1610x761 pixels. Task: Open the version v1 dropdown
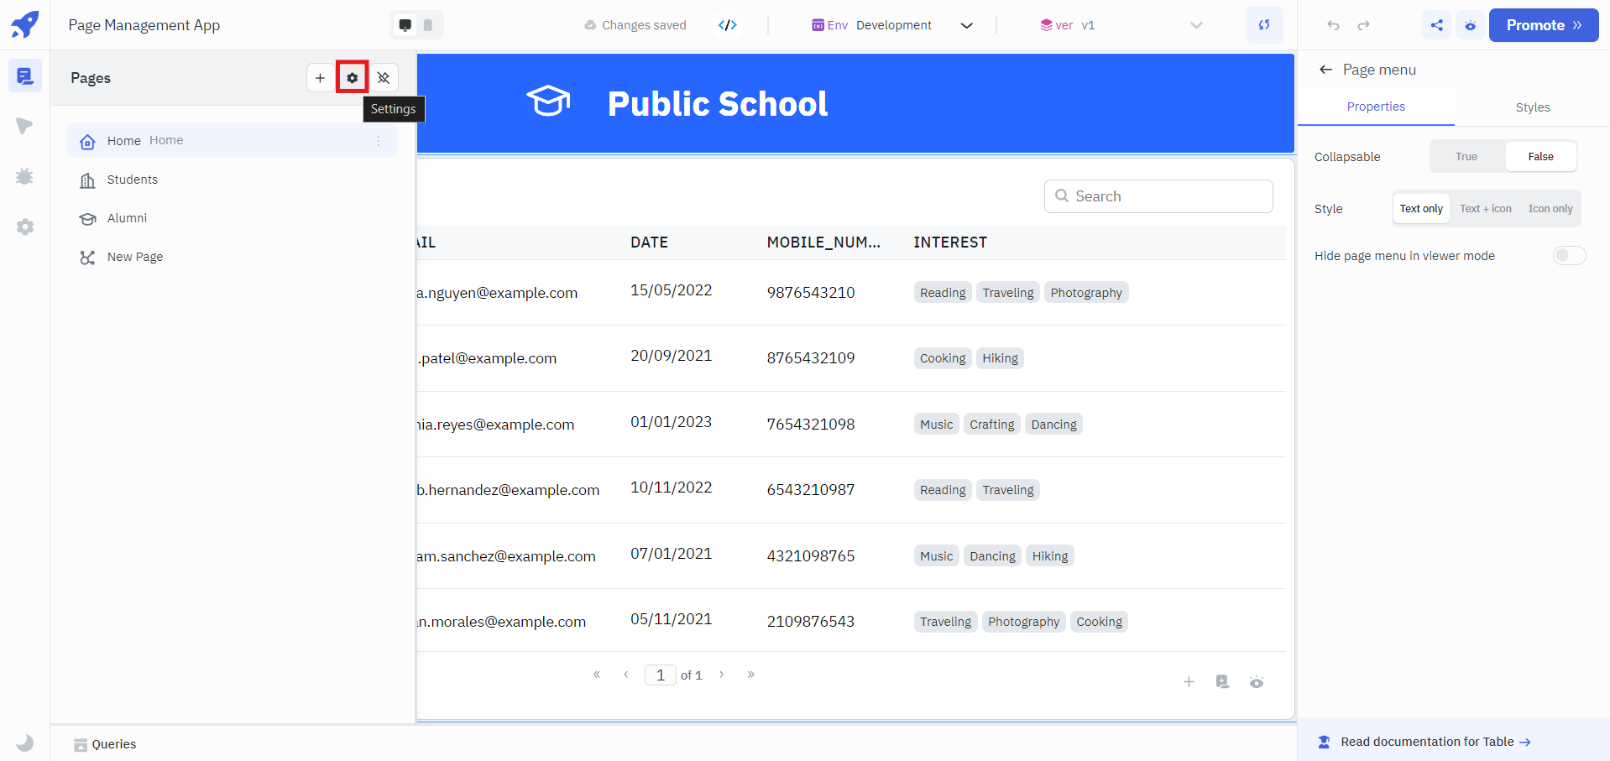pyautogui.click(x=1120, y=25)
